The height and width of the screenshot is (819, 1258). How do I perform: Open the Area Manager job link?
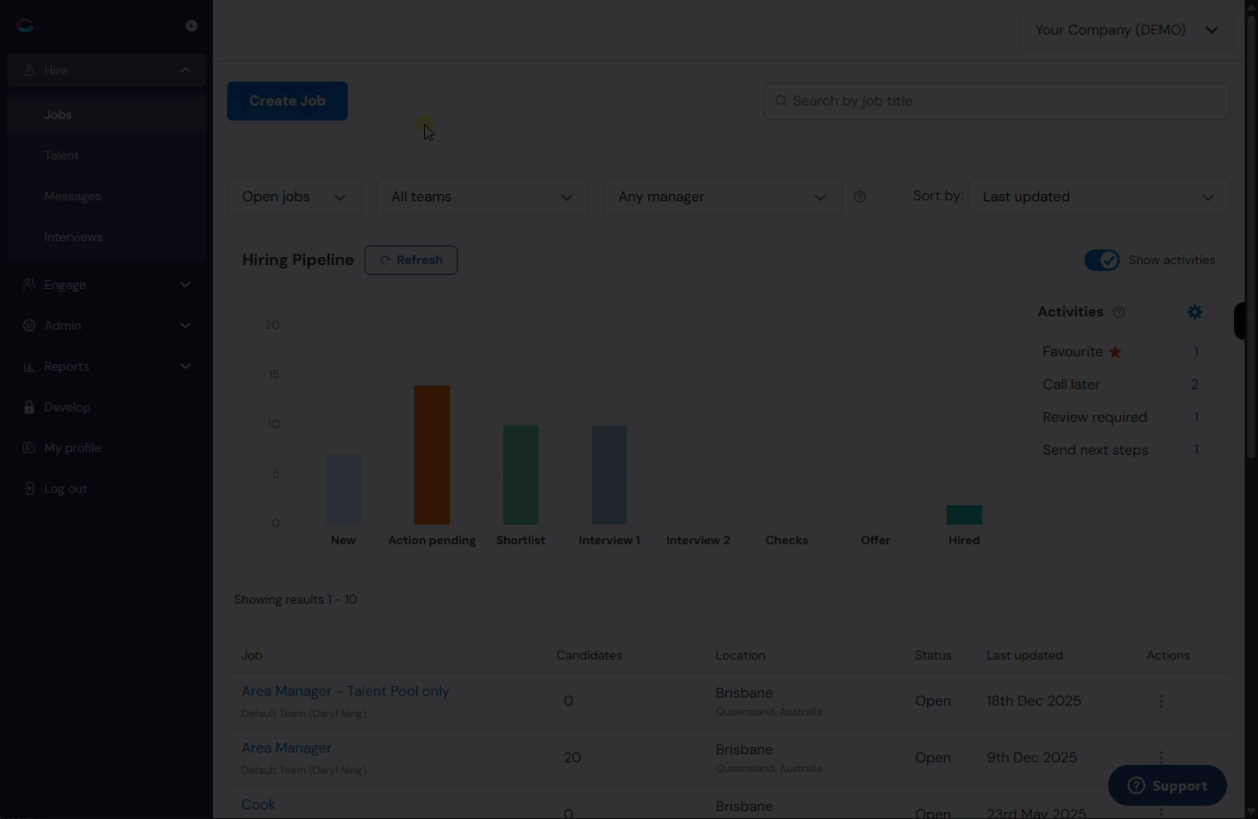(287, 748)
